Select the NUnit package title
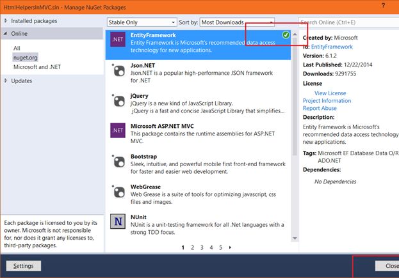Screen dimensions: 399x278 [x=138, y=217]
